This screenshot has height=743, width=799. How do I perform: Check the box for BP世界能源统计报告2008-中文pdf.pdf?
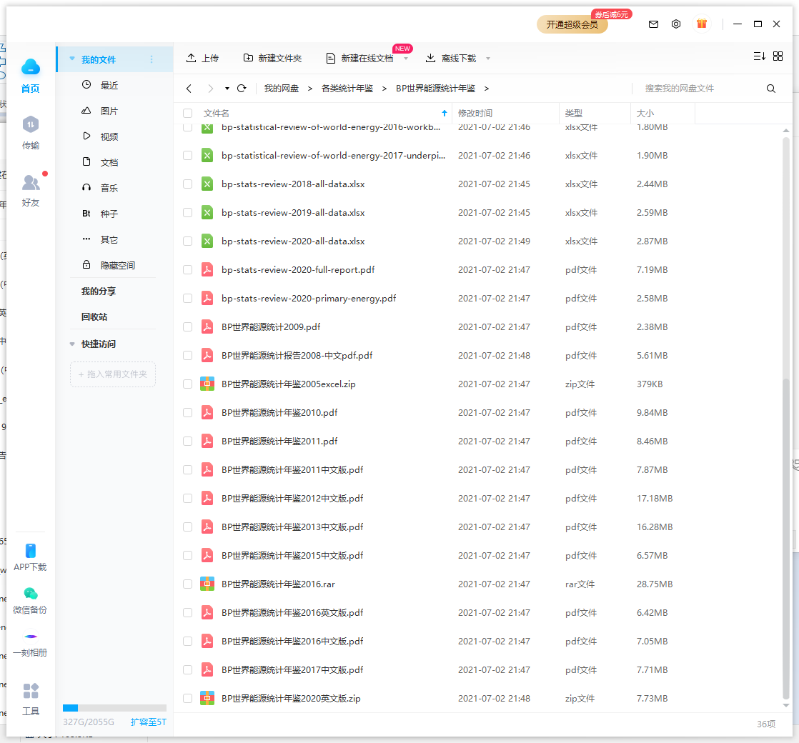(x=187, y=355)
